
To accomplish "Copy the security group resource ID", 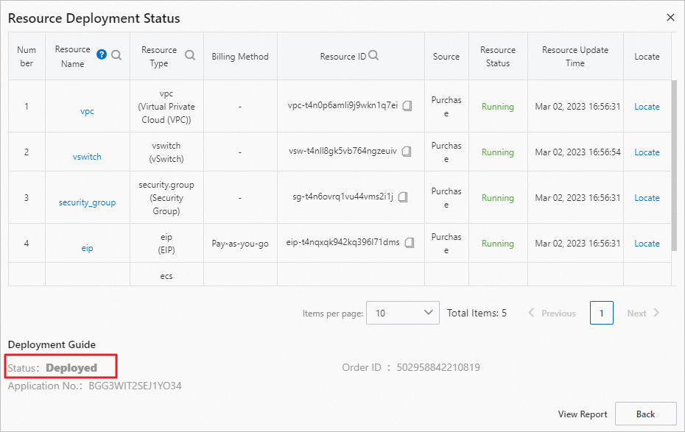I will 403,197.
